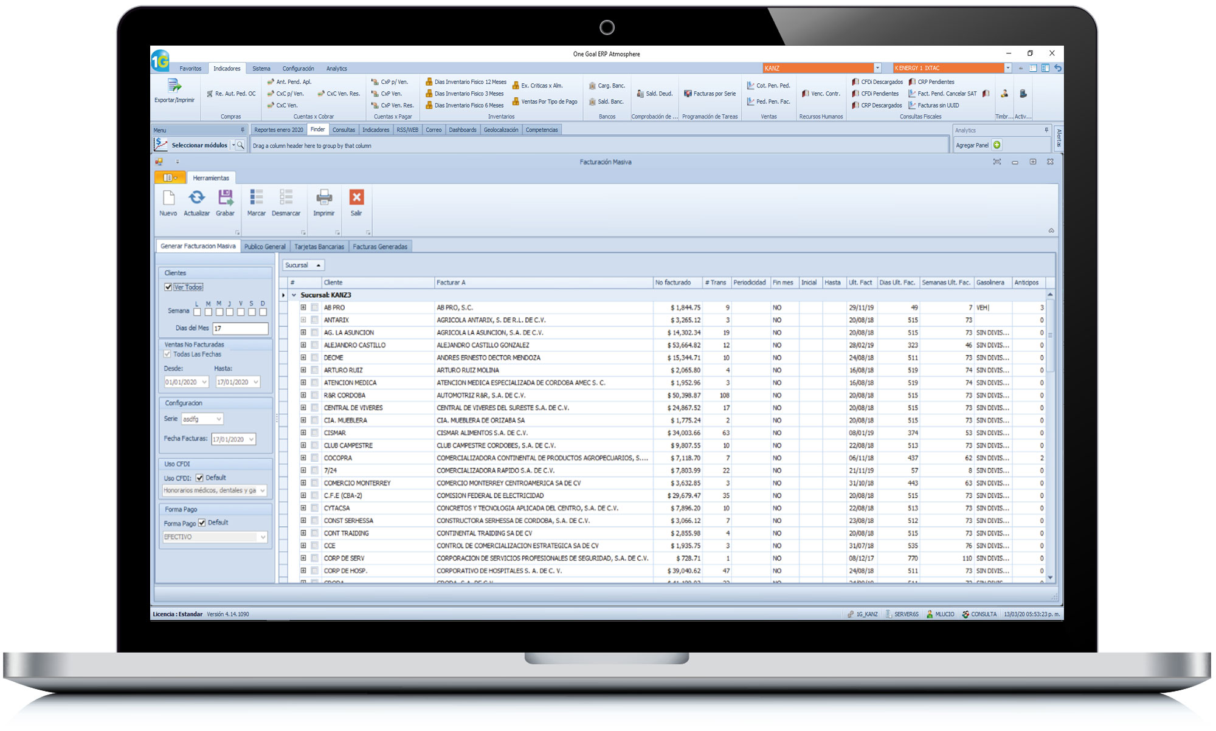Open Ex. Criticas x Alm. indicator
Viewport: 1216px width, 731px height.
pyautogui.click(x=537, y=86)
